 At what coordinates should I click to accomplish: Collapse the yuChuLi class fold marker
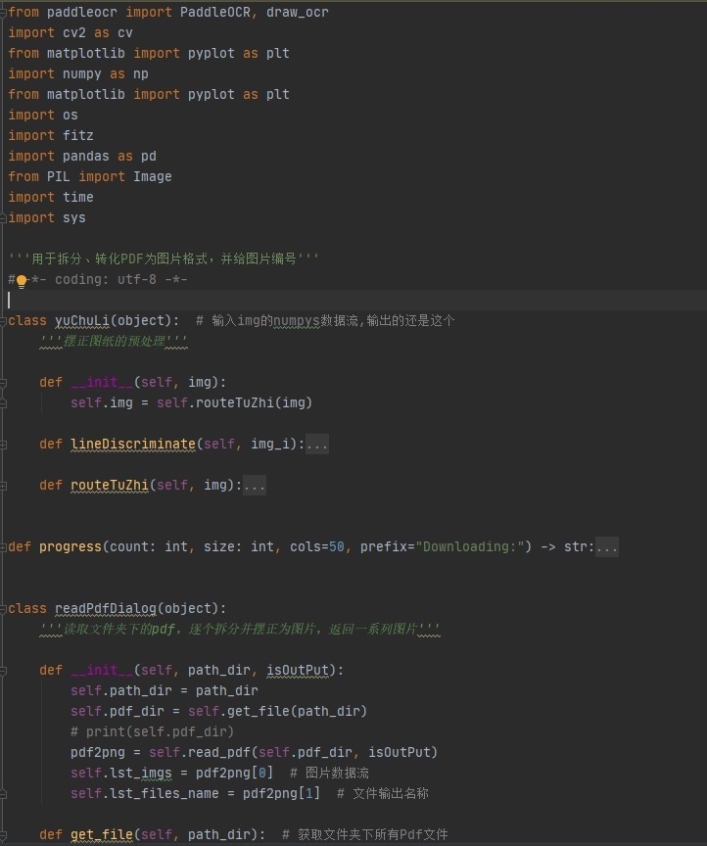pos(3,321)
